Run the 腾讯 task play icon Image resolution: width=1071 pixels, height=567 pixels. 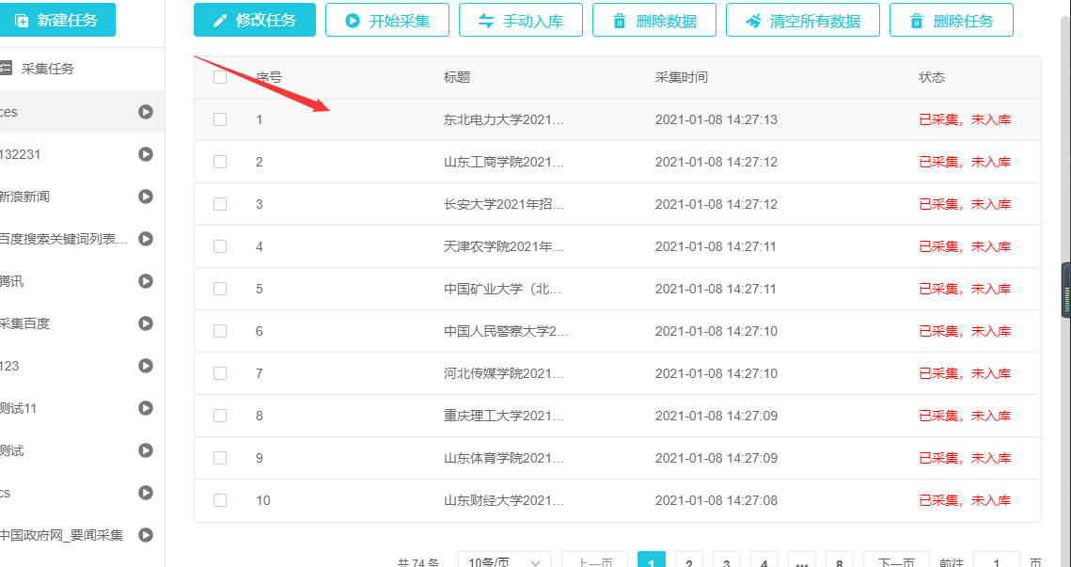(x=146, y=281)
